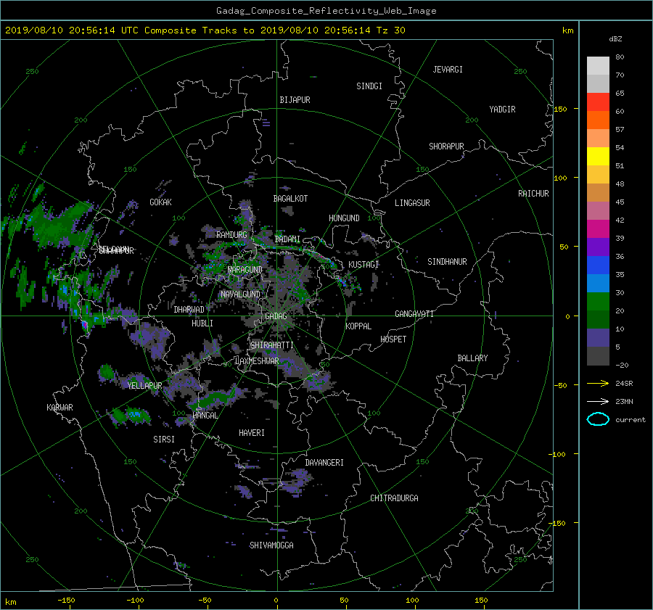Click the BAGALKOT city label
This screenshot has height=610, width=653.
(x=290, y=199)
